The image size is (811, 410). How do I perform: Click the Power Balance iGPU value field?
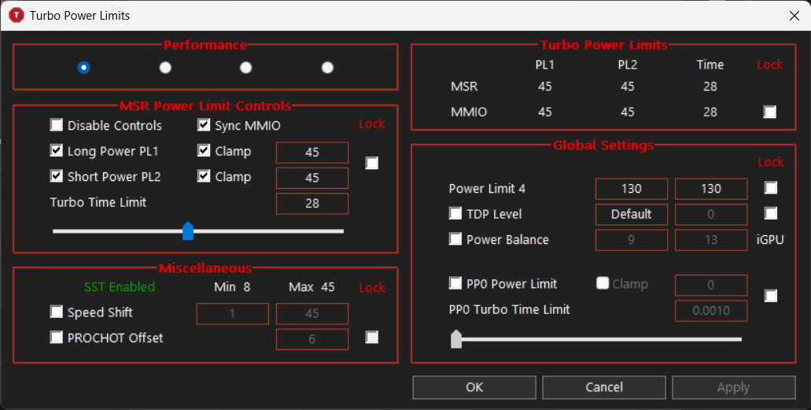(711, 240)
